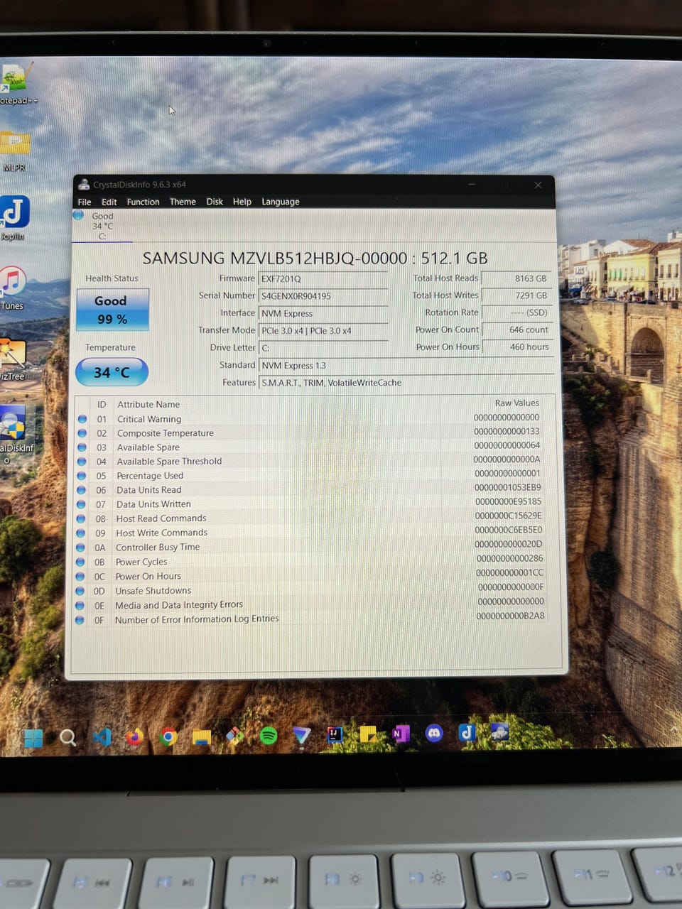Click Power On Count value 646 count
This screenshot has height=909, width=682.
point(516,330)
